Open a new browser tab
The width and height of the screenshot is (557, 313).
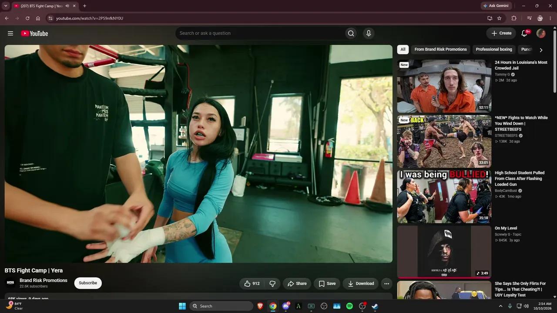click(84, 6)
